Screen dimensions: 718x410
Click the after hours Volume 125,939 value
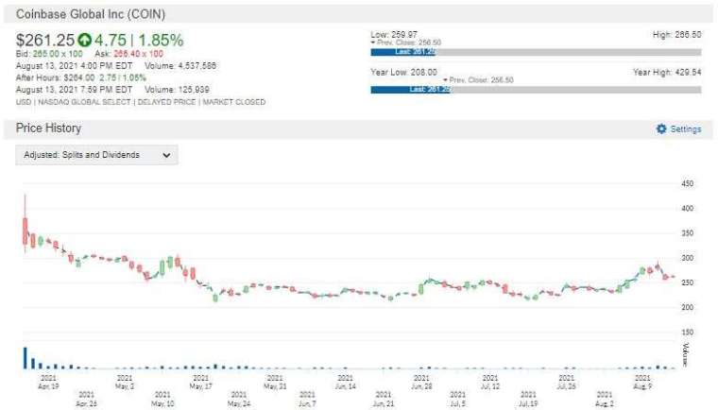pyautogui.click(x=177, y=90)
